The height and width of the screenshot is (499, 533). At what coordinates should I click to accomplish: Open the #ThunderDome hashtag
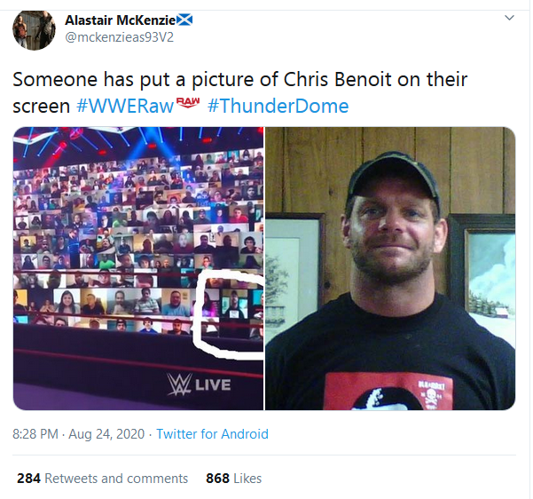(x=278, y=106)
